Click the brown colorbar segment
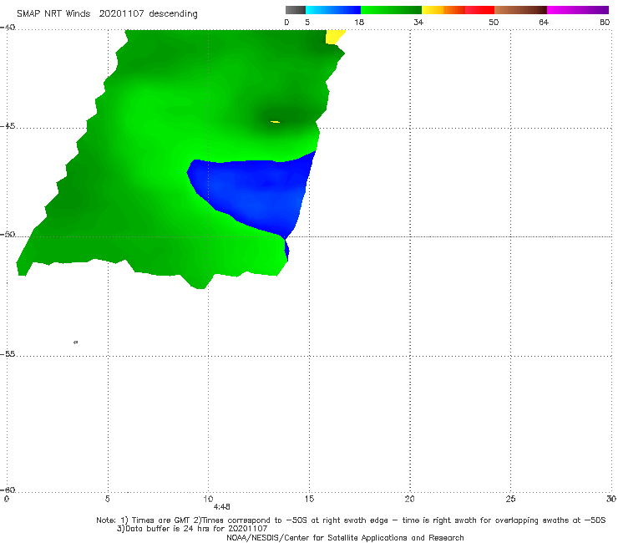 click(x=520, y=10)
